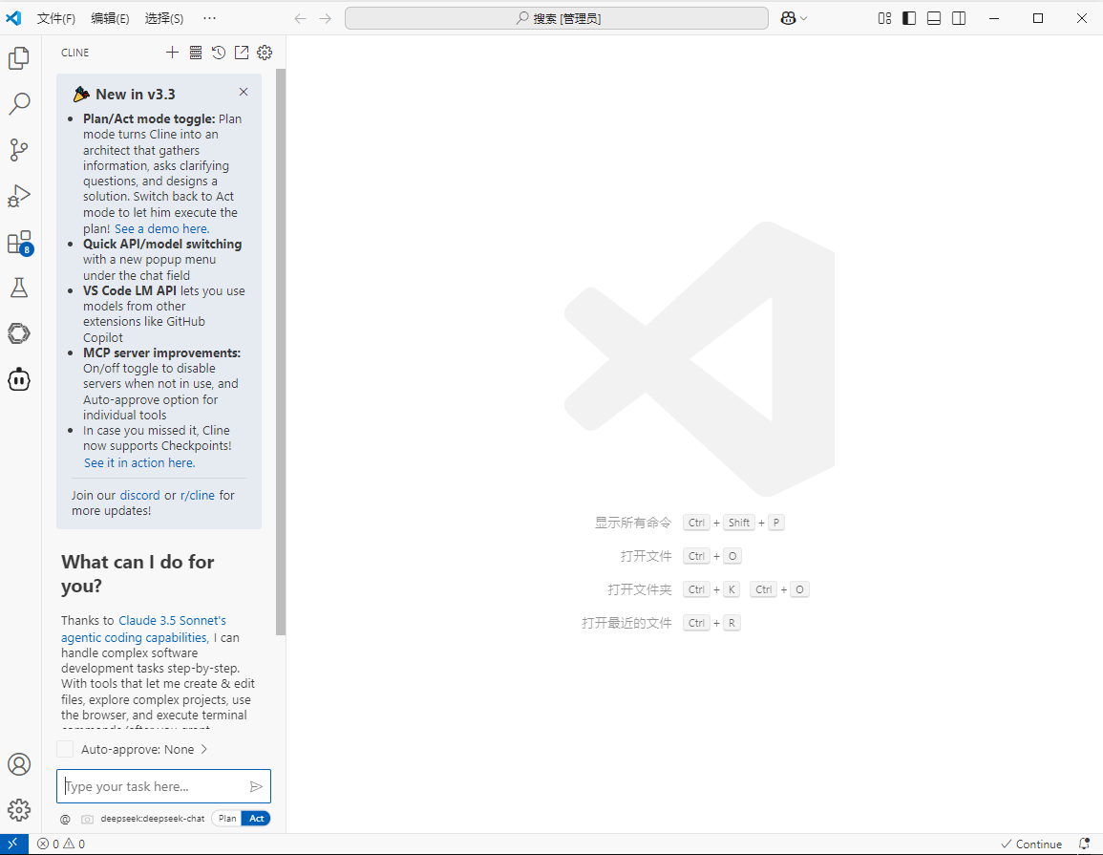Go forward with the right arrow
This screenshot has height=855, width=1103.
pyautogui.click(x=325, y=18)
